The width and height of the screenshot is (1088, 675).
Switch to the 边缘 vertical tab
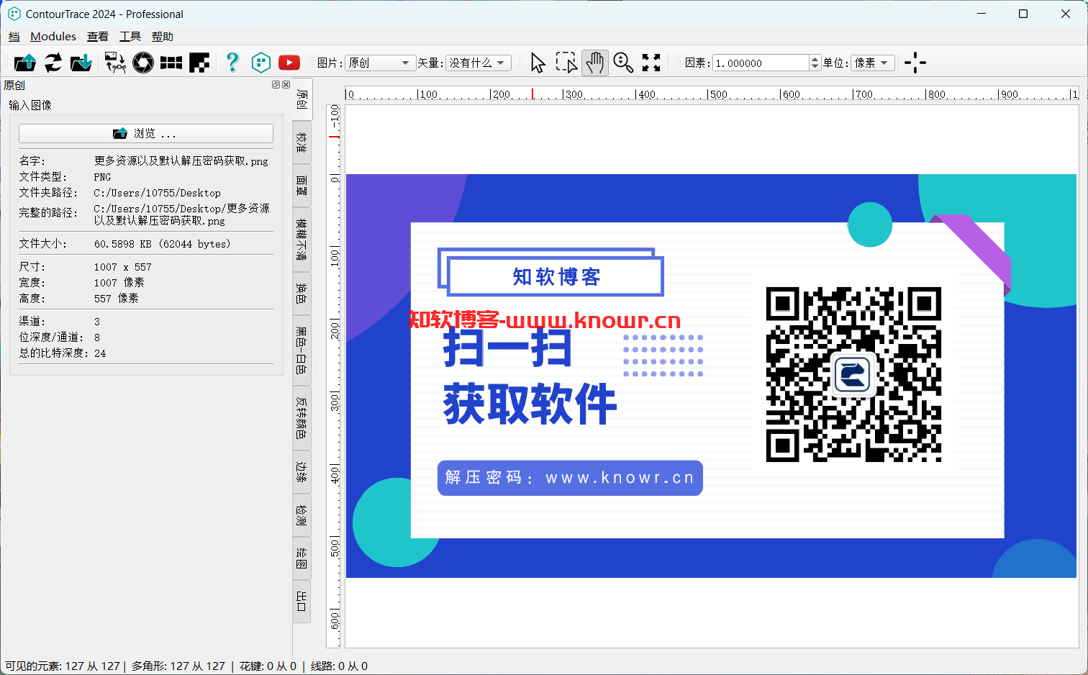click(x=302, y=472)
